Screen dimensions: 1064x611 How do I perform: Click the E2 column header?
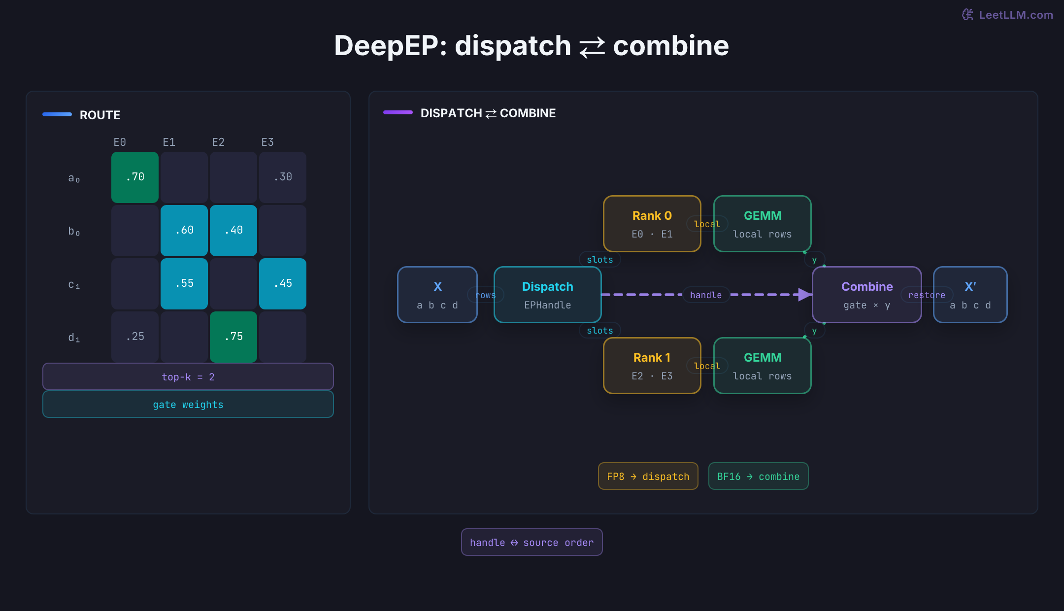point(218,142)
